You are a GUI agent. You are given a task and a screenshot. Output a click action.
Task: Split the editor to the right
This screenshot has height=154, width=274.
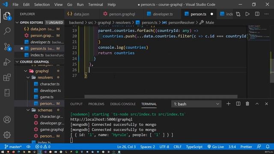(257, 14)
